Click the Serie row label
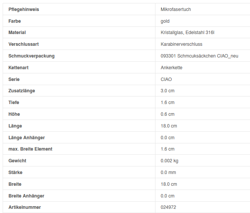This screenshot has width=250, height=213. (14, 79)
